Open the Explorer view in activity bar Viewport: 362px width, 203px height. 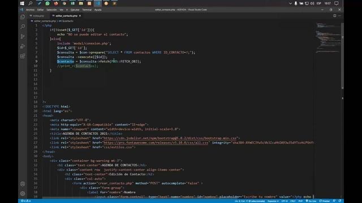tap(23, 17)
